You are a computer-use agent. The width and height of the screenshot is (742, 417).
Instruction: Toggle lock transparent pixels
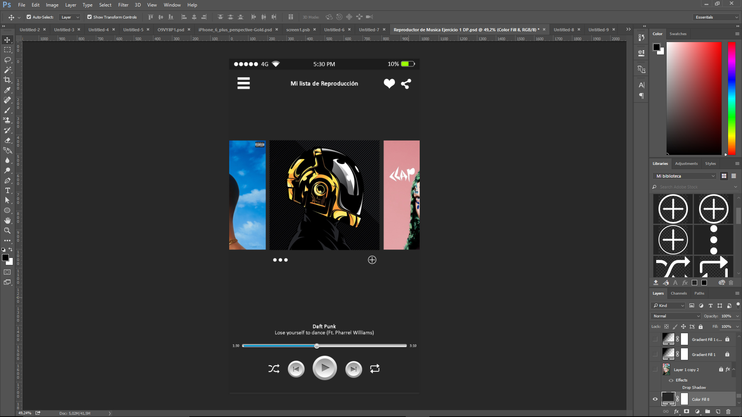click(x=667, y=327)
